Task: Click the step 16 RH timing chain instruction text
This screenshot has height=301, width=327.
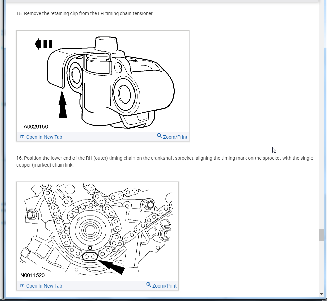Action: point(165,161)
